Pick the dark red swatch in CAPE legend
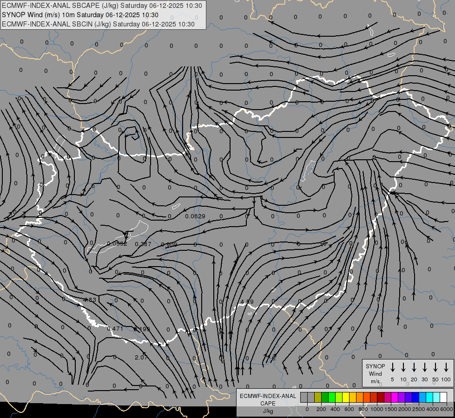 point(381,397)
